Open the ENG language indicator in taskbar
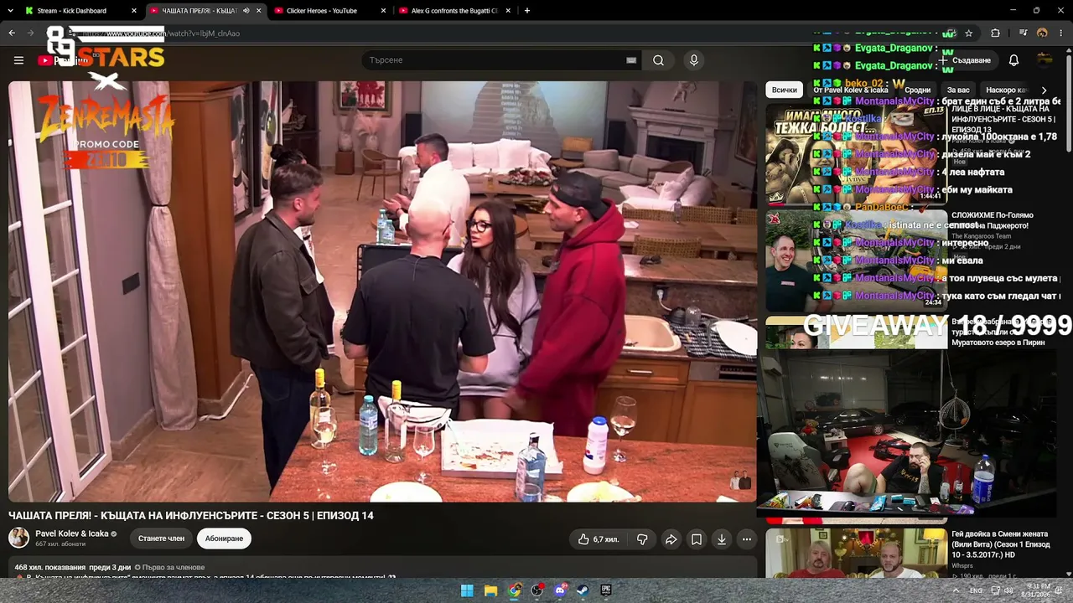This screenshot has height=603, width=1073. coord(976,590)
